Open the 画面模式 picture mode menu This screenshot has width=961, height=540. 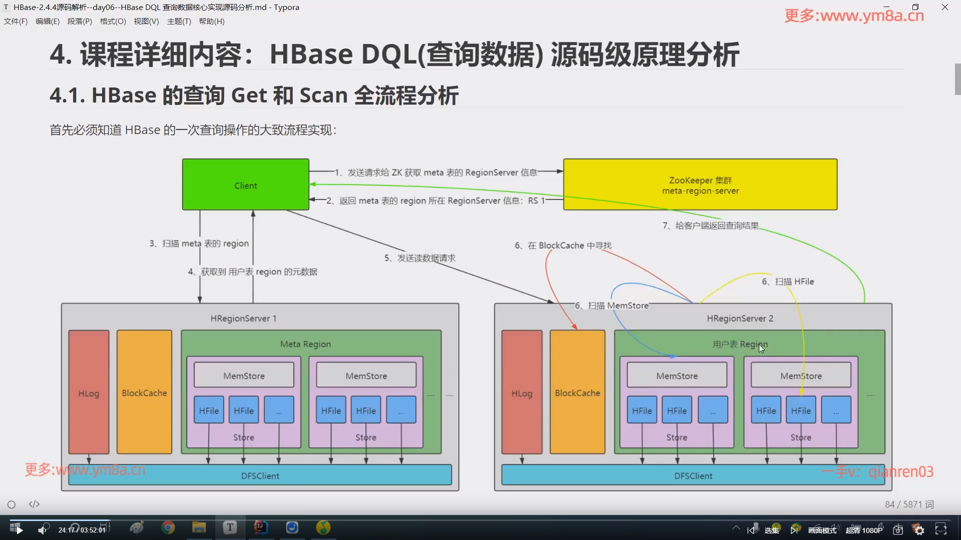coord(822,530)
